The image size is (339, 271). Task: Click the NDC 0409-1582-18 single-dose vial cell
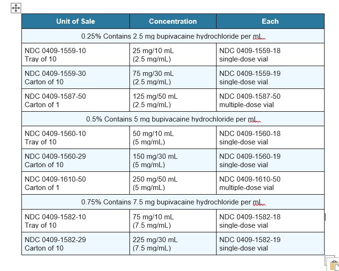tap(270, 221)
